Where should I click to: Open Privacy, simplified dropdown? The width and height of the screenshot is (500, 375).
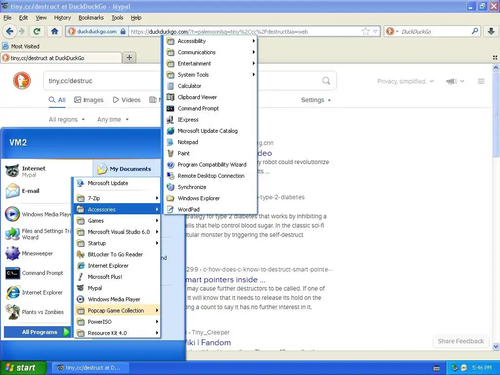pos(405,82)
